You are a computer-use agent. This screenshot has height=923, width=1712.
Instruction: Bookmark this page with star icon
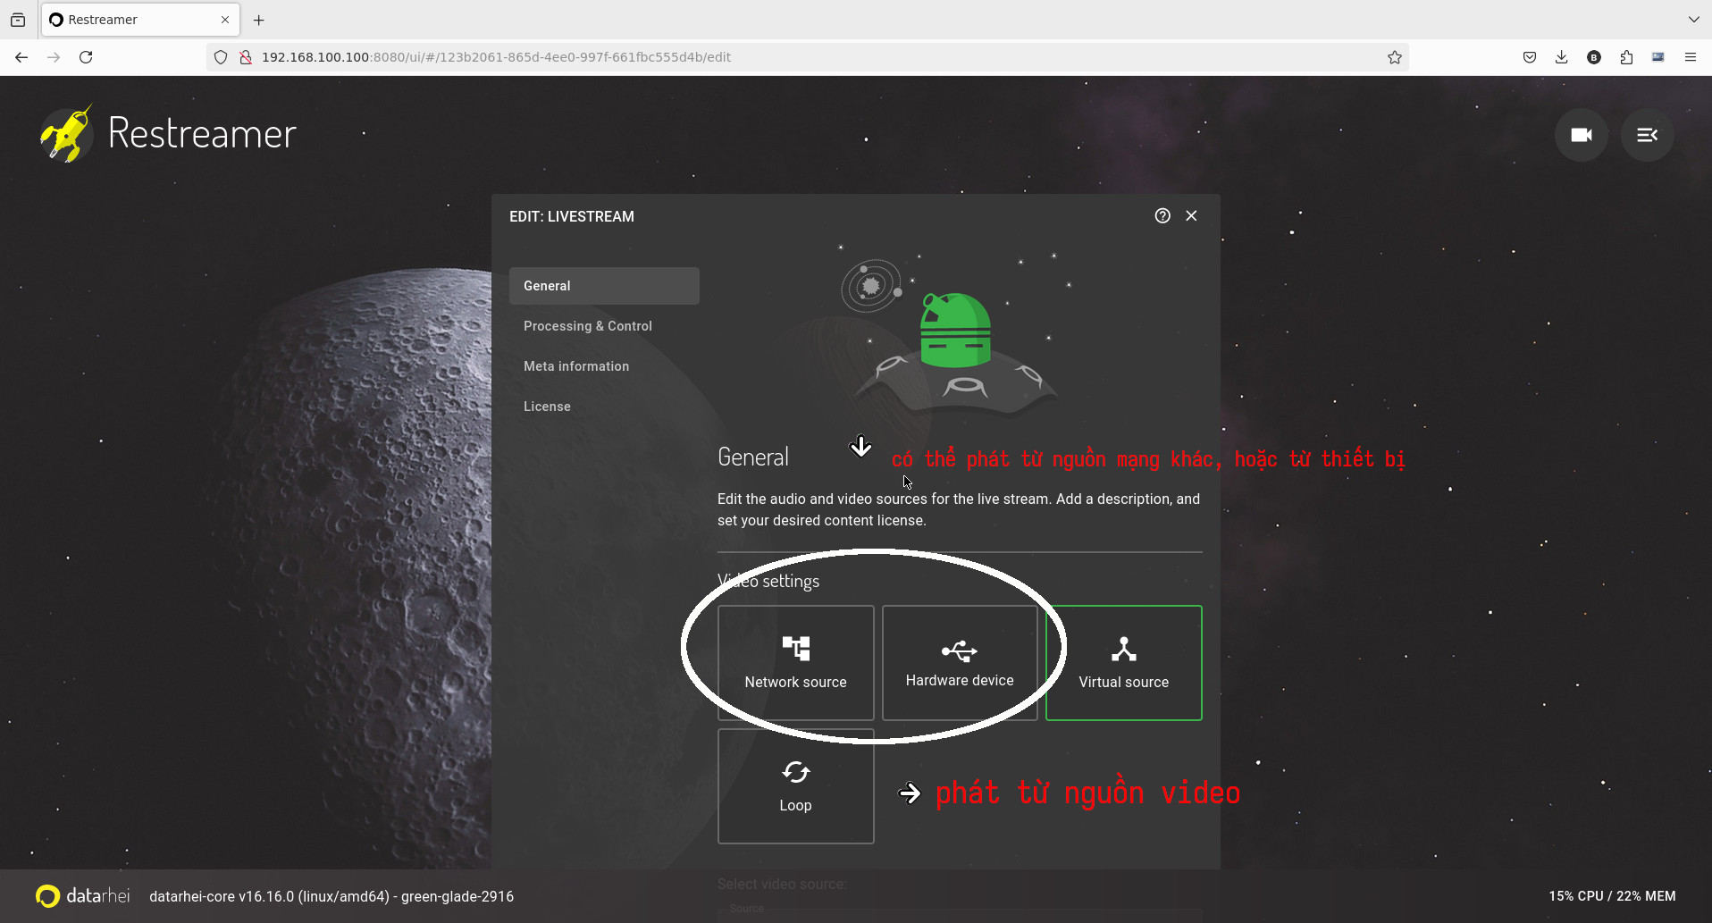point(1394,57)
